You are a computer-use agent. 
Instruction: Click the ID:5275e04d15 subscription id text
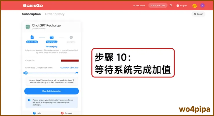coord(39,29)
